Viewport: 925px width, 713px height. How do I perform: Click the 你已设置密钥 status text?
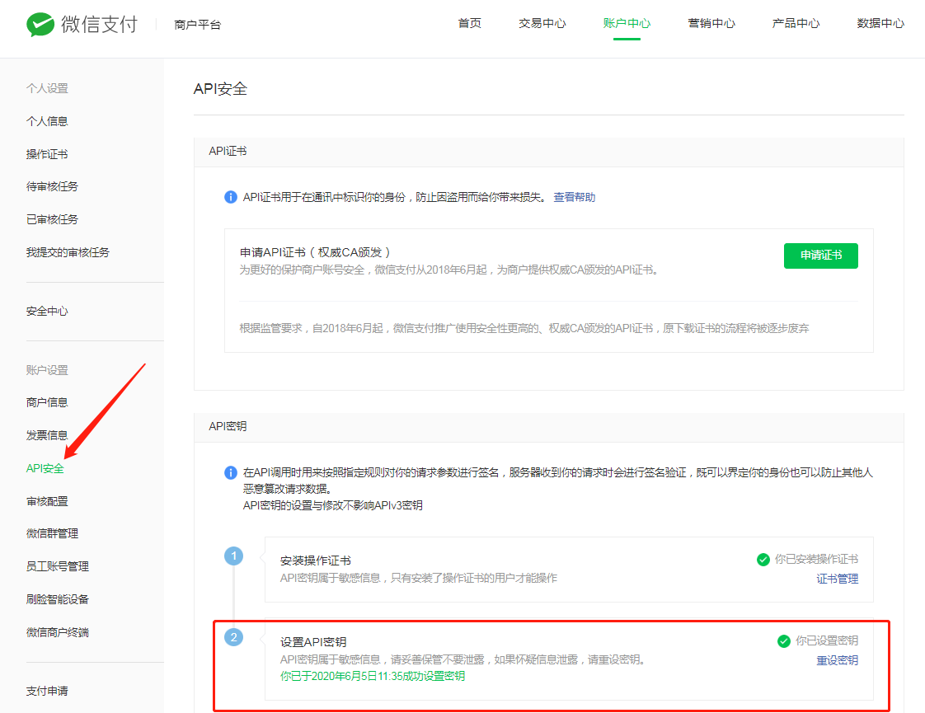pyautogui.click(x=827, y=640)
